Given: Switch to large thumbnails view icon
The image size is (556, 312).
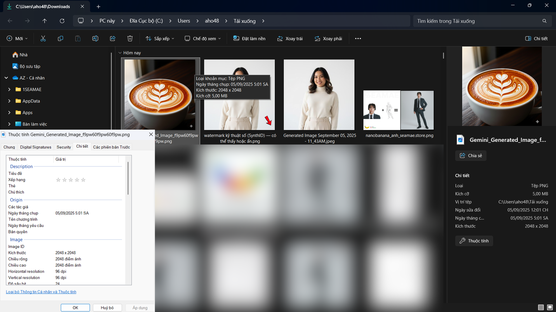Looking at the screenshot, I should (x=550, y=307).
